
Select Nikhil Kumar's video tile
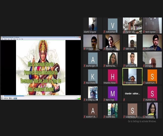coord(133,42)
